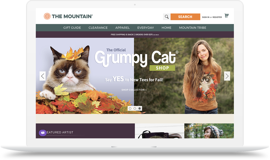The height and width of the screenshot is (160, 270).
Task: Open the Apparel menu
Action: [122, 28]
